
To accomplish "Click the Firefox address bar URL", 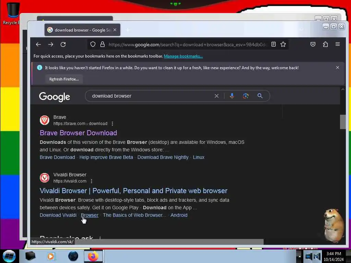I will tap(187, 45).
